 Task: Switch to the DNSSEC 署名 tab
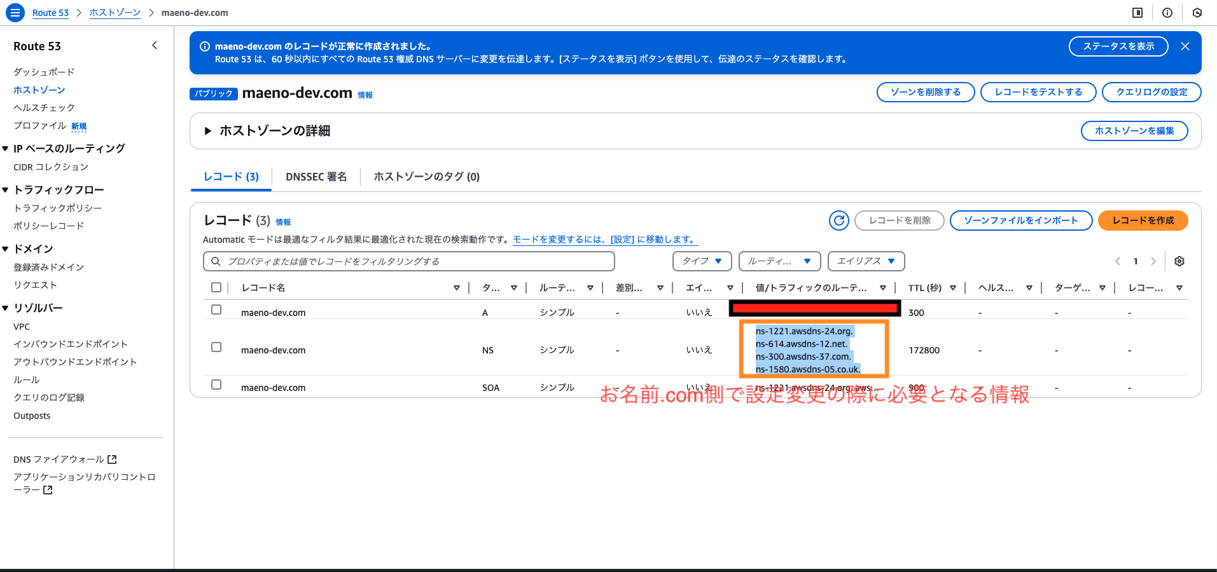(x=316, y=177)
